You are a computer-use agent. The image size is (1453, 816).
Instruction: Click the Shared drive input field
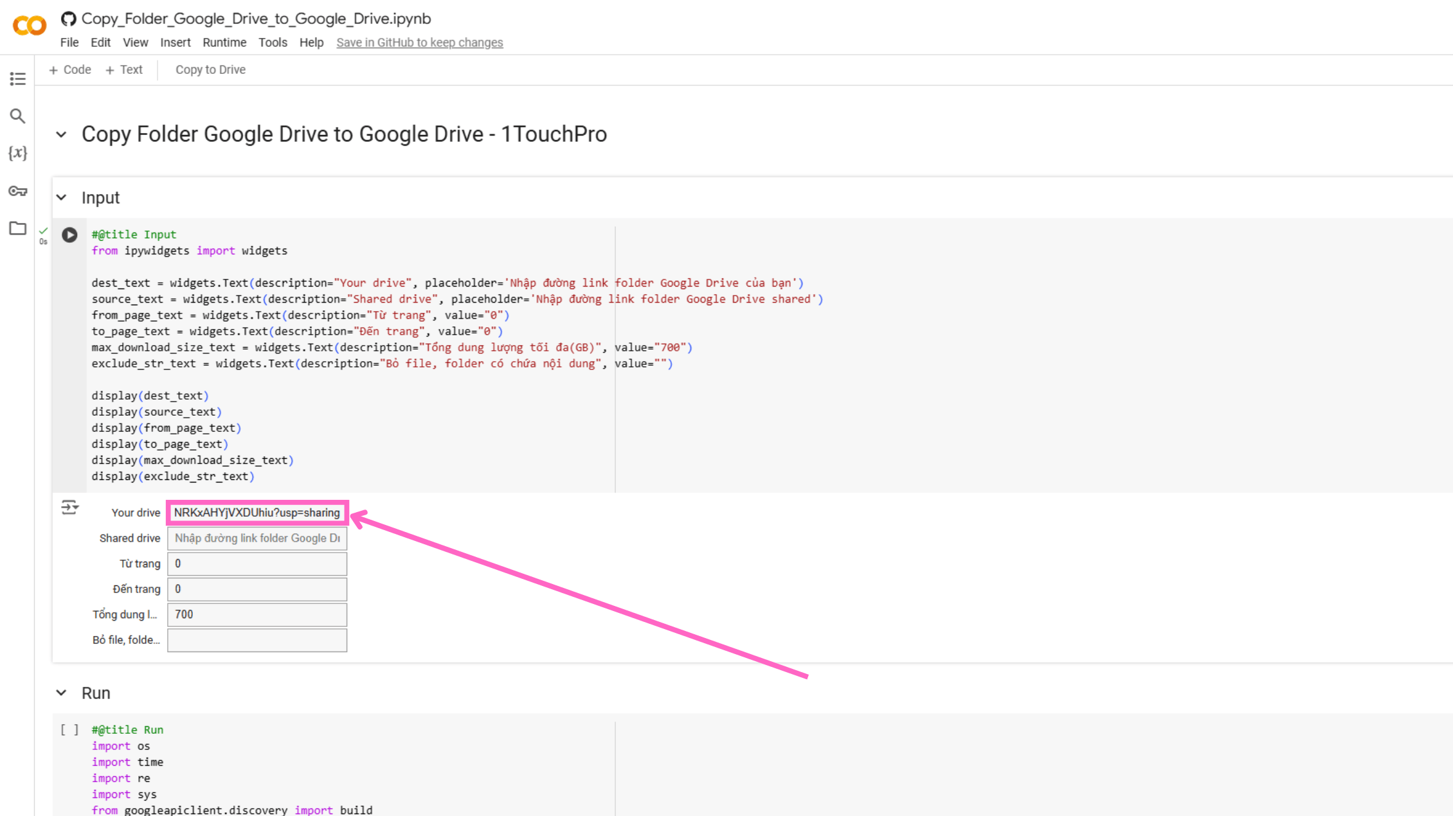(x=257, y=538)
